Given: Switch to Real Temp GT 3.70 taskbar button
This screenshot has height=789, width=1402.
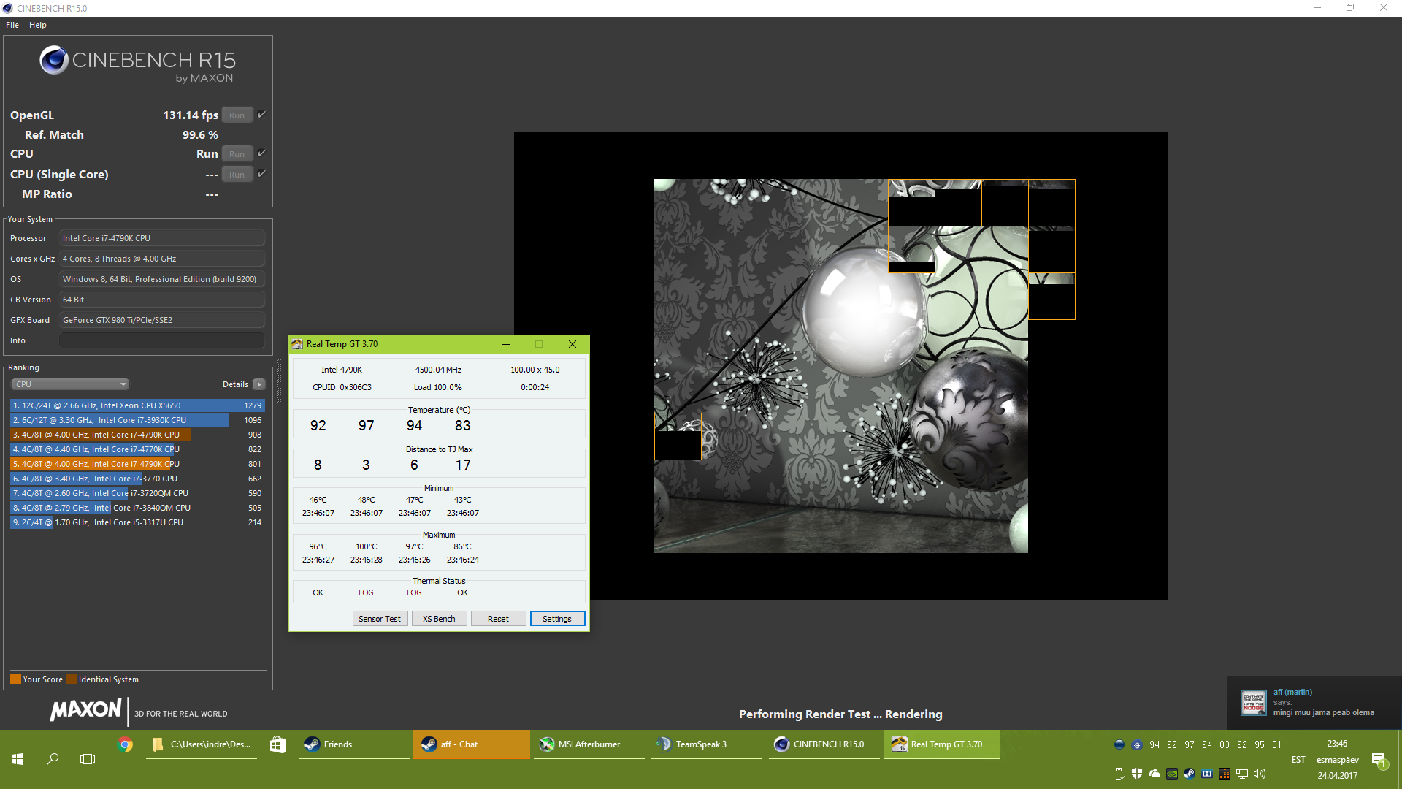Looking at the screenshot, I should (942, 744).
